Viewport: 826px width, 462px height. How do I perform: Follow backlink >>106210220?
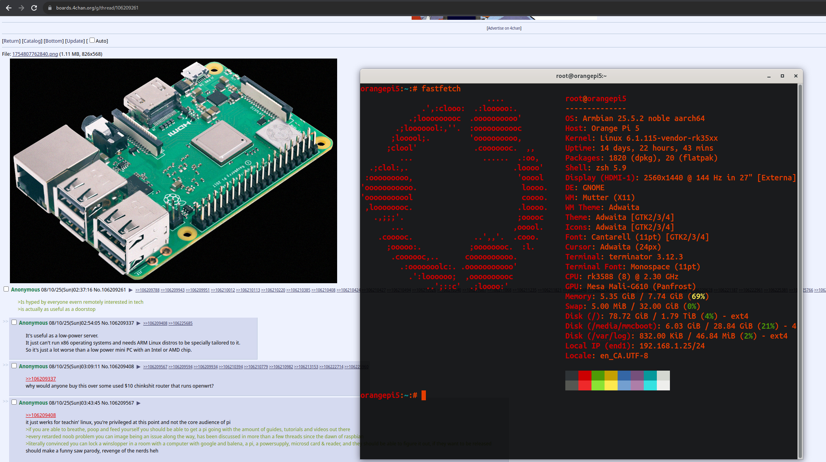(x=273, y=290)
